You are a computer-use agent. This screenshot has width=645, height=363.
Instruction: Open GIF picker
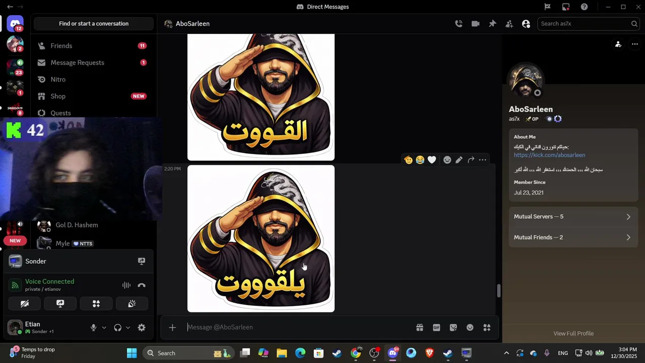click(436, 328)
